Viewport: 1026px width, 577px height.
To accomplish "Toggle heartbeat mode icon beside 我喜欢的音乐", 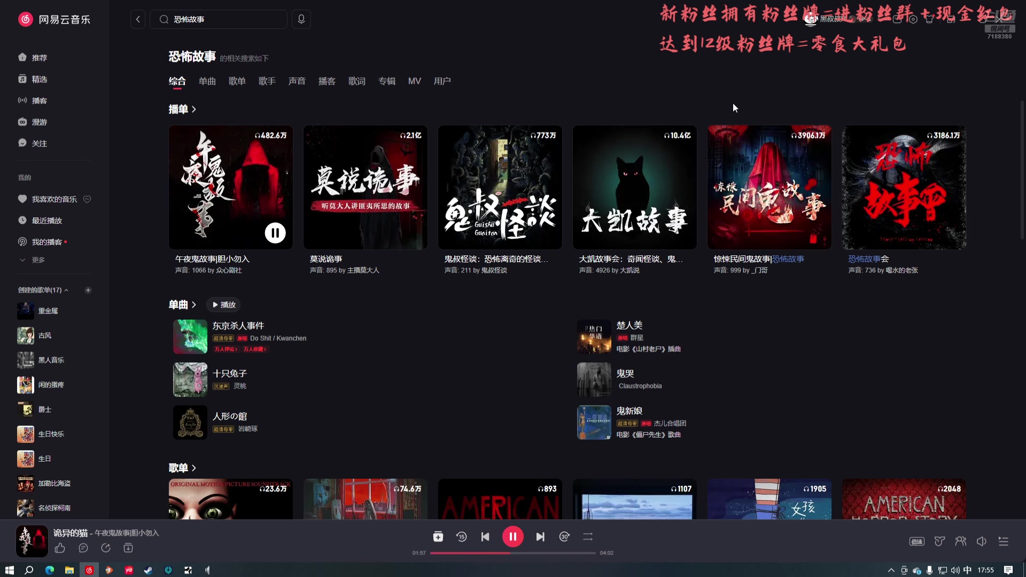I will click(x=87, y=199).
